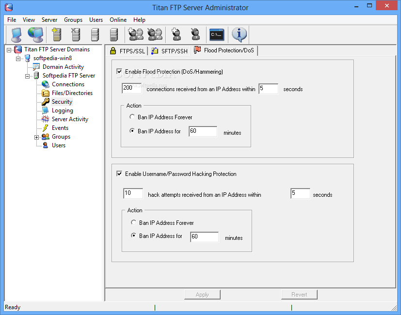Collapse the Softpedia FTP Server node
This screenshot has height=315, width=401.
tap(27, 76)
